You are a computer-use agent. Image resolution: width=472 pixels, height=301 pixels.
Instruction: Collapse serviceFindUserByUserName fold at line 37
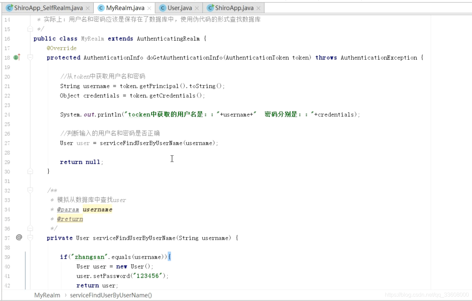click(x=30, y=238)
